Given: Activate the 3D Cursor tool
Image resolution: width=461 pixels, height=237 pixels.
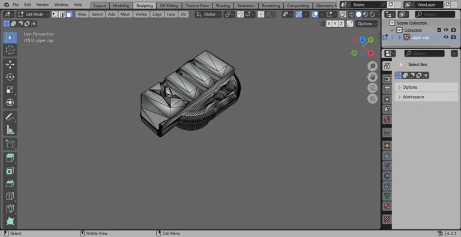Looking at the screenshot, I should [10, 50].
